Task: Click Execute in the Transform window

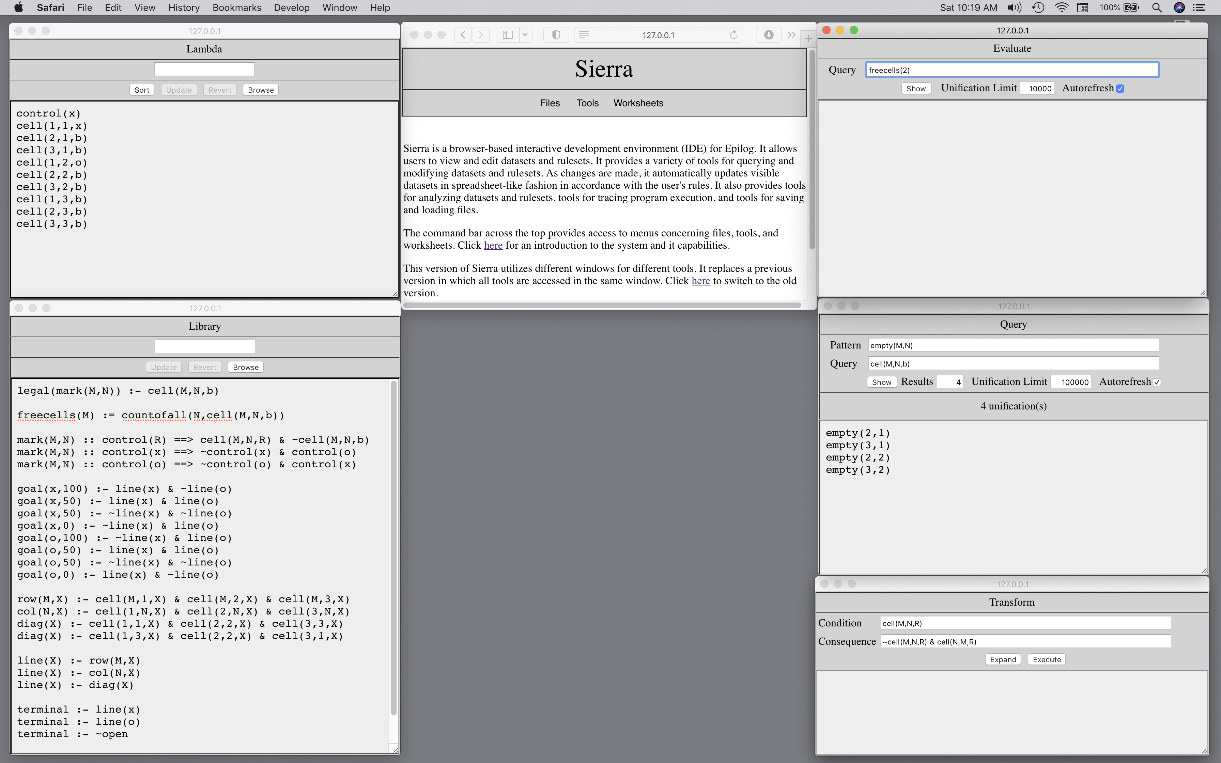Action: tap(1047, 659)
